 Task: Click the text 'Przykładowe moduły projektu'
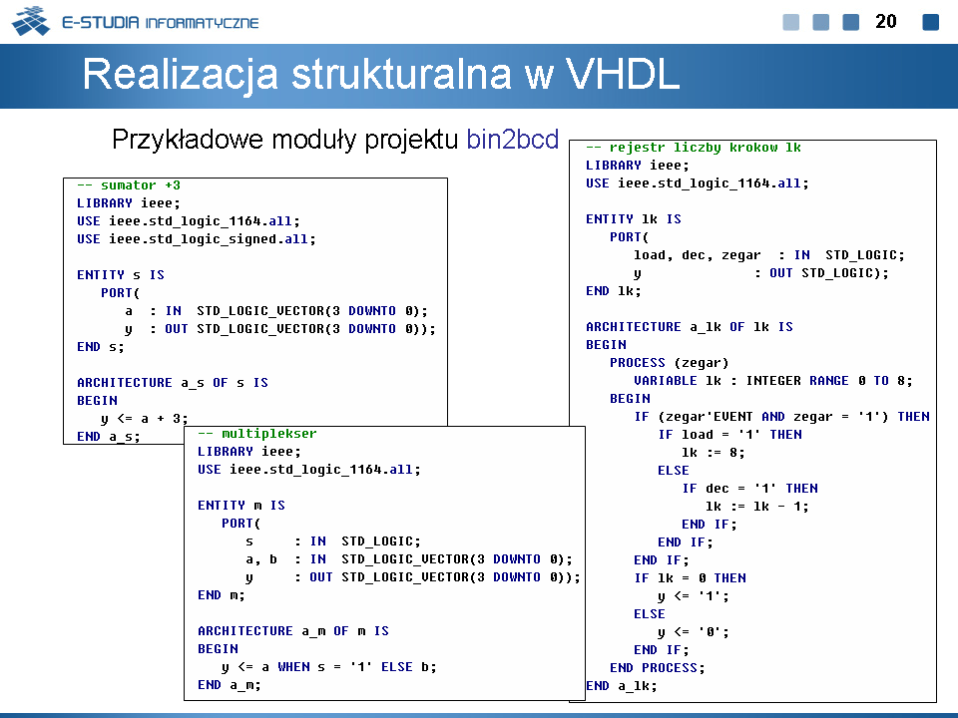coord(284,140)
